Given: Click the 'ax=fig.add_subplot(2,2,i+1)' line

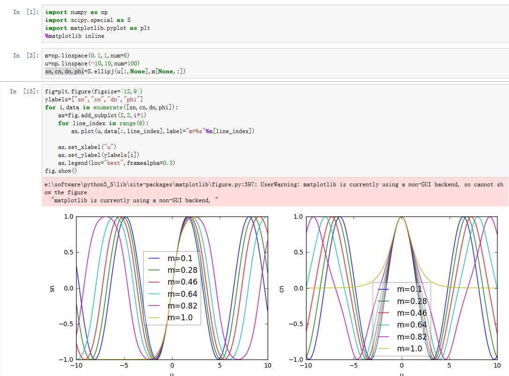Looking at the screenshot, I should (102, 115).
